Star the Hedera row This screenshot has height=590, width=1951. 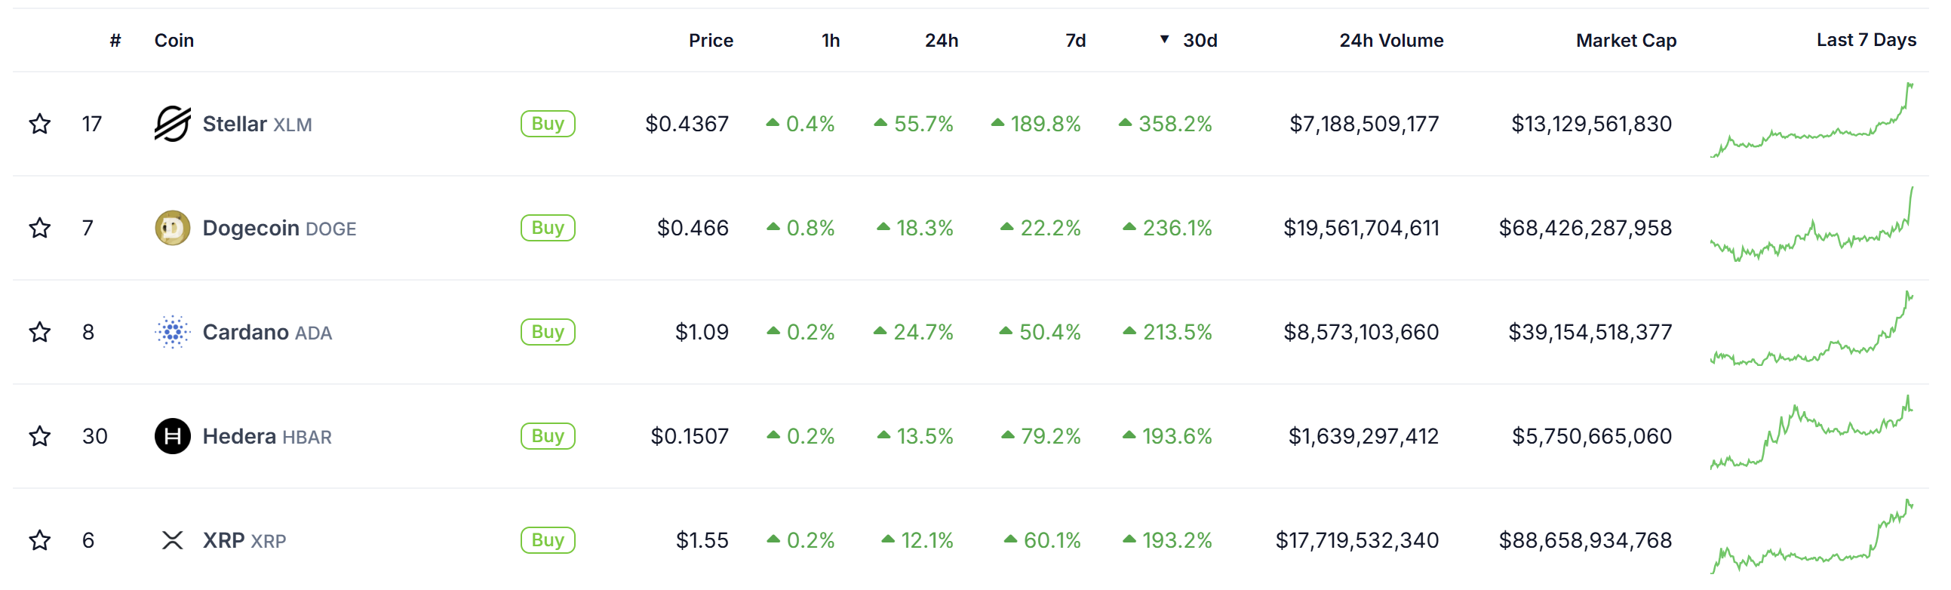pyautogui.click(x=39, y=436)
